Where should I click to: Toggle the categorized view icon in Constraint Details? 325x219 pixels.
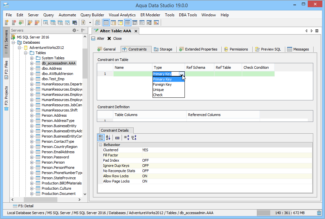click(x=101, y=138)
